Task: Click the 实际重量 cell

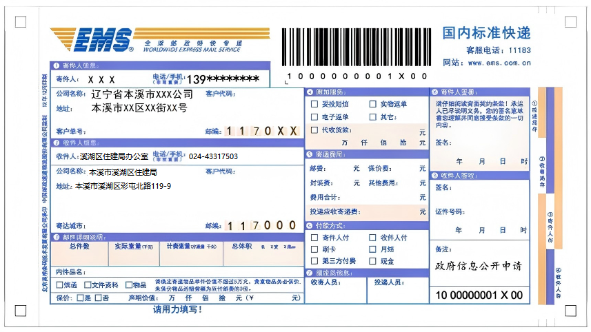Action: click(134, 253)
